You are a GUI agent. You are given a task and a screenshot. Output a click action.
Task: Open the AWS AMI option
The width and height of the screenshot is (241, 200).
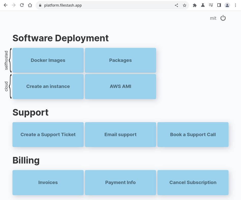(x=120, y=86)
